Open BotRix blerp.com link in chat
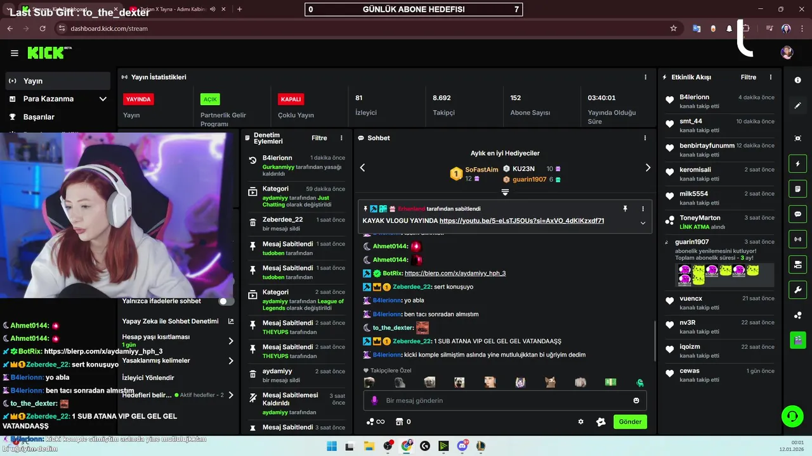This screenshot has width=812, height=456. pos(455,274)
